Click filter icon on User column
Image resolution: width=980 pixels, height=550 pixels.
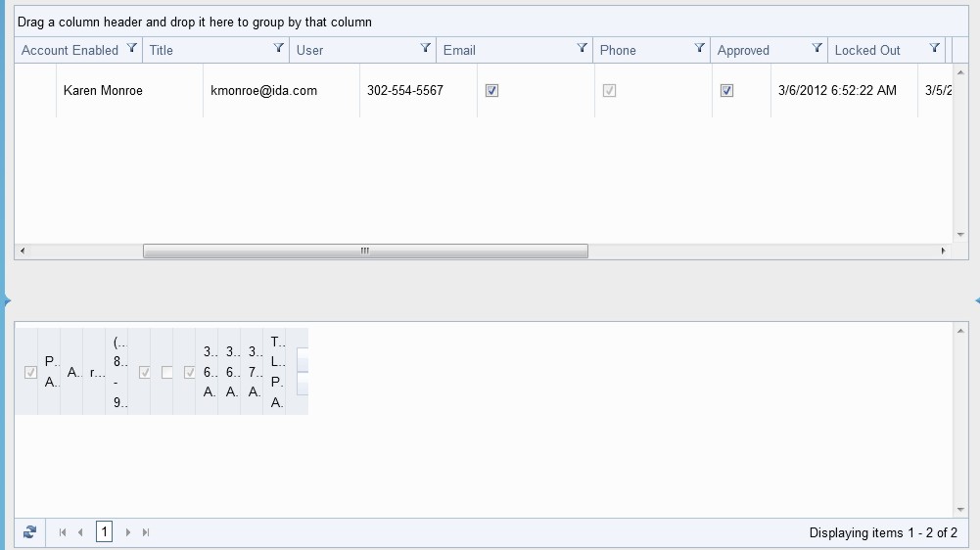point(425,48)
